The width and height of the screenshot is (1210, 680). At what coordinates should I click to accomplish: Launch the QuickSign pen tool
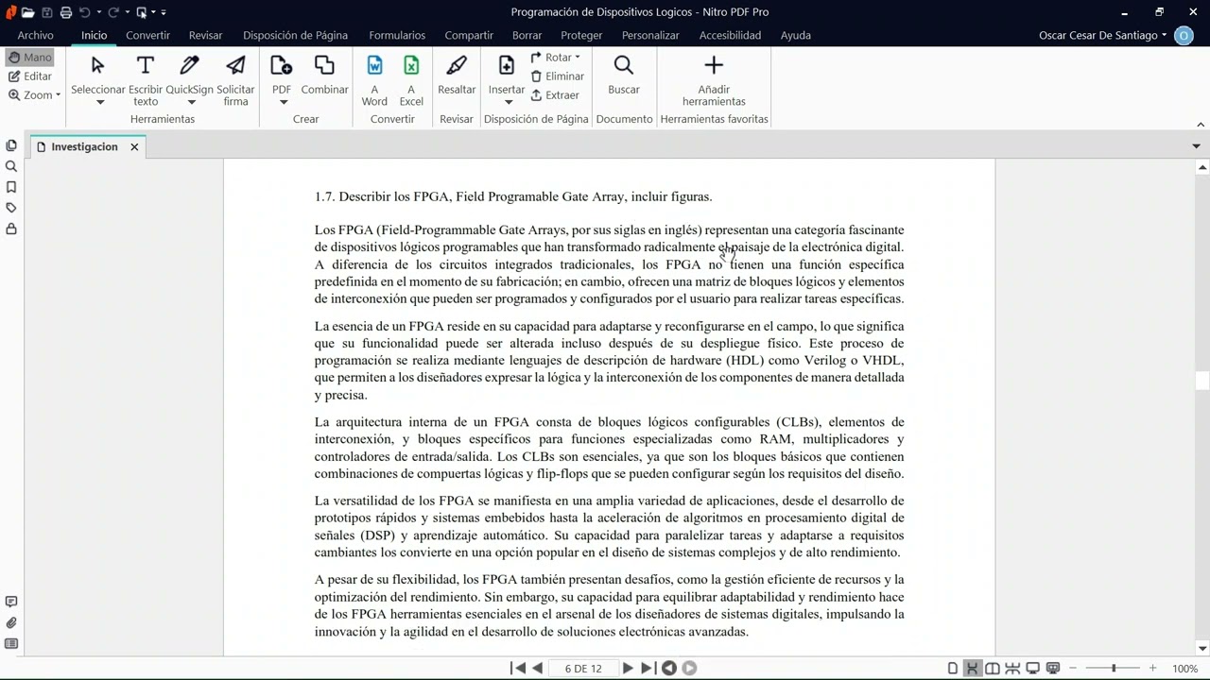click(189, 65)
